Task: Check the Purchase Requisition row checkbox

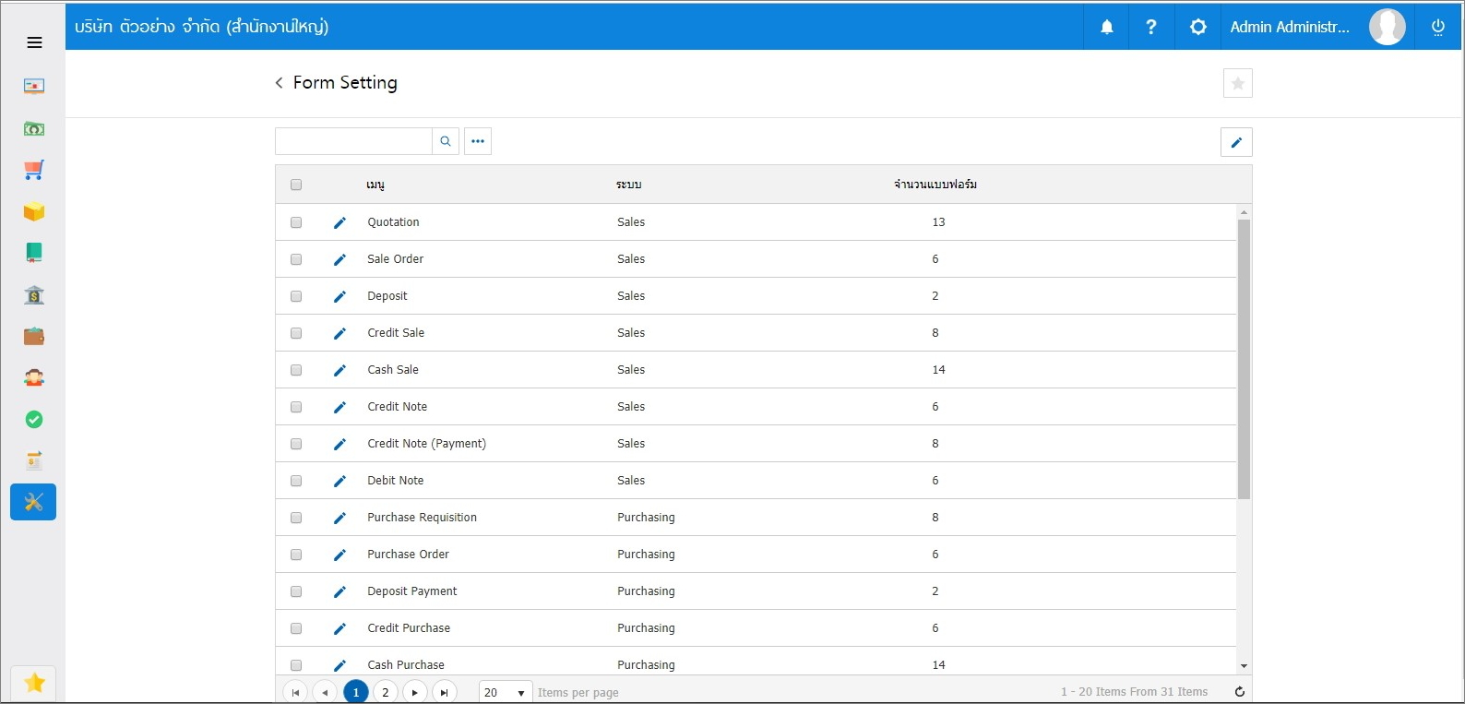Action: pyautogui.click(x=296, y=518)
